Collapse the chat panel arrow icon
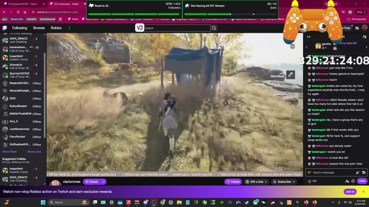 [x=308, y=37]
